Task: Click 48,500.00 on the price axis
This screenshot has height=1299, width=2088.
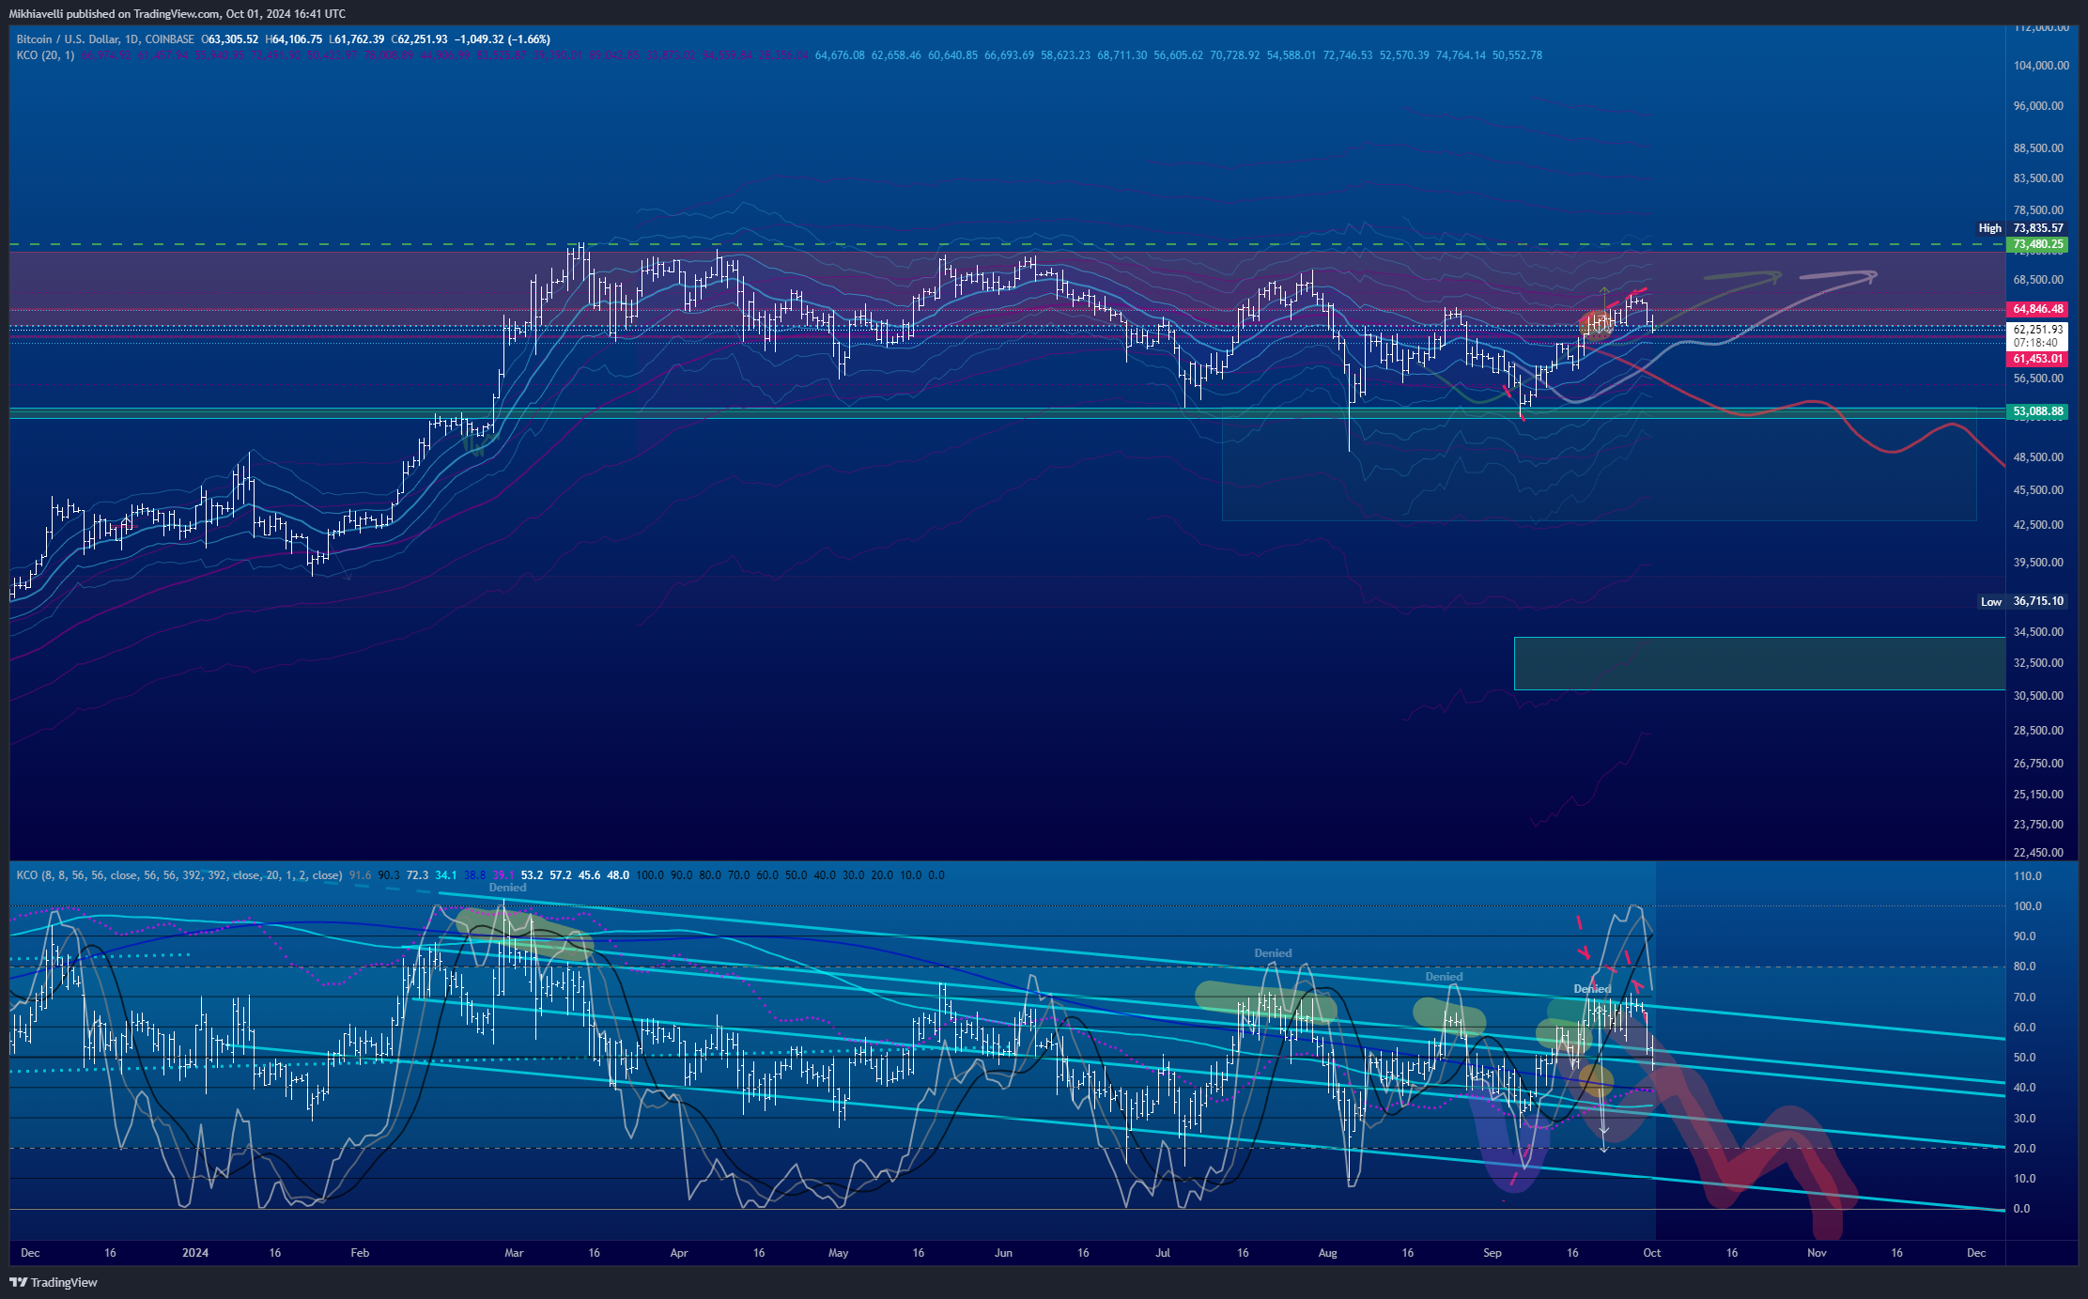Action: 2038,457
